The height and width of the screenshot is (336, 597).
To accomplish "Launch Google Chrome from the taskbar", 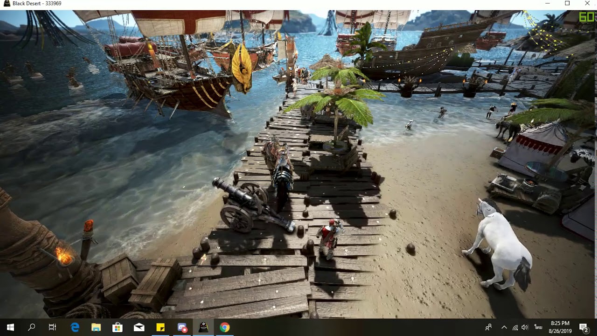I will (x=225, y=327).
